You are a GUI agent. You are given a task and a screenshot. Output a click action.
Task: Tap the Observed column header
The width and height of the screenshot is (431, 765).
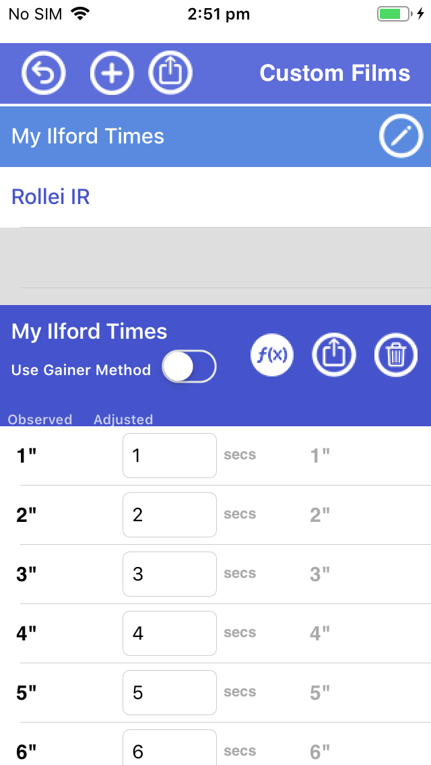[x=40, y=420]
